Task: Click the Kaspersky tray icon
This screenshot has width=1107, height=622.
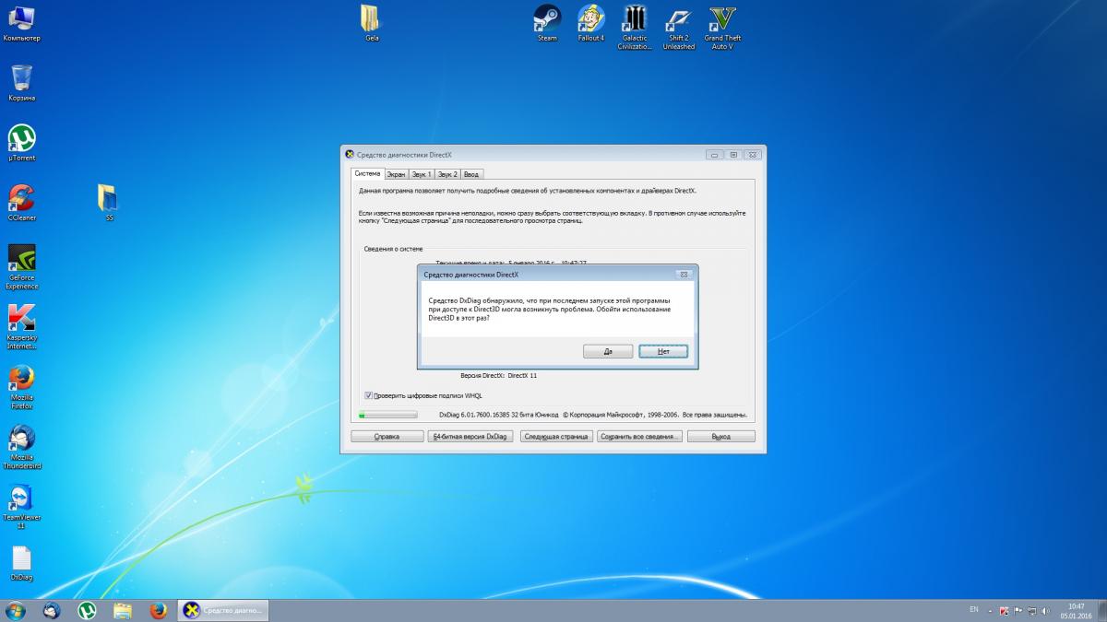Action: pyautogui.click(x=1006, y=610)
